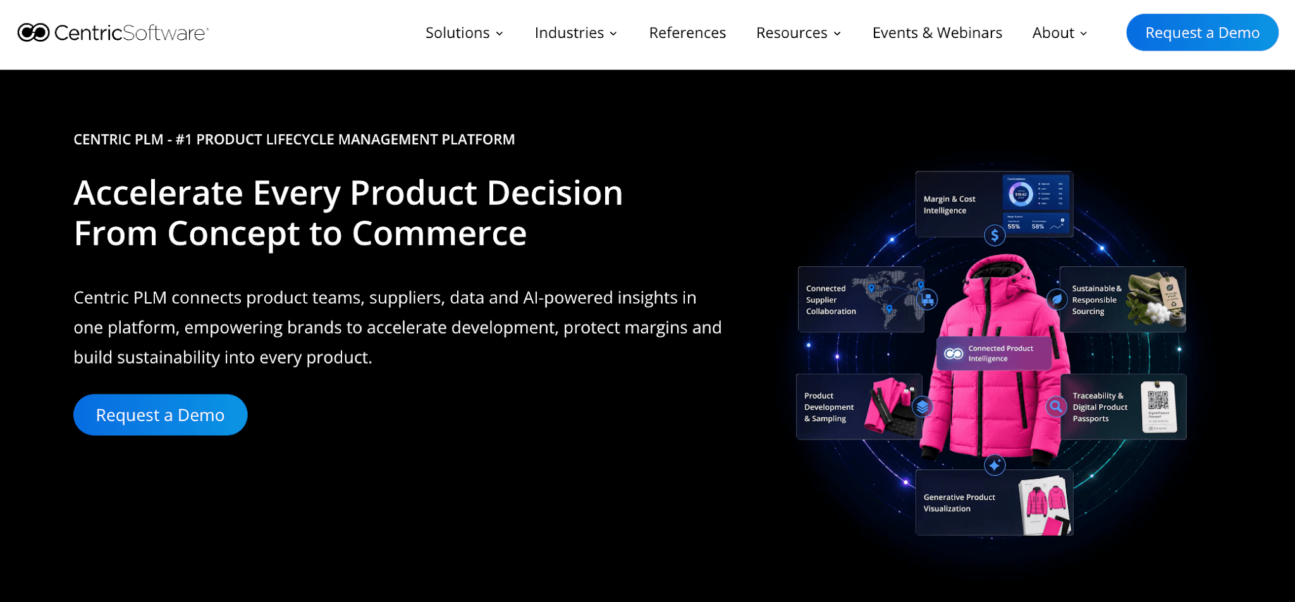Click the Accelerate Every Product Decision headline

pos(348,213)
